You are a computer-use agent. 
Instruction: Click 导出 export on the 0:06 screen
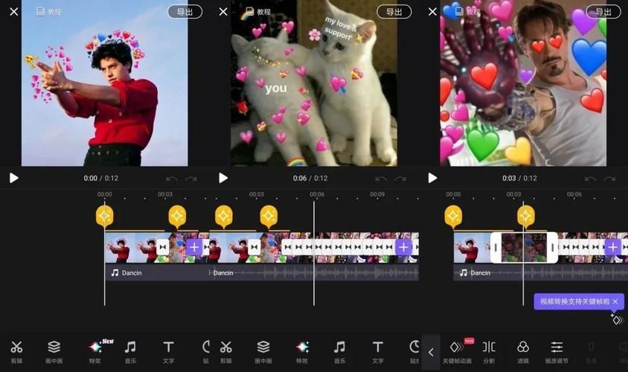394,12
